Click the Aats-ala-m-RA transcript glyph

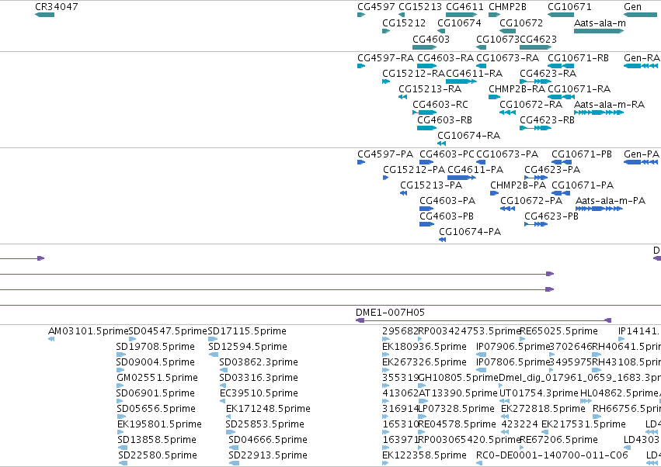pos(599,112)
